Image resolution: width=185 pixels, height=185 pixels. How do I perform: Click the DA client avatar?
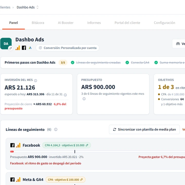tap(6, 43)
